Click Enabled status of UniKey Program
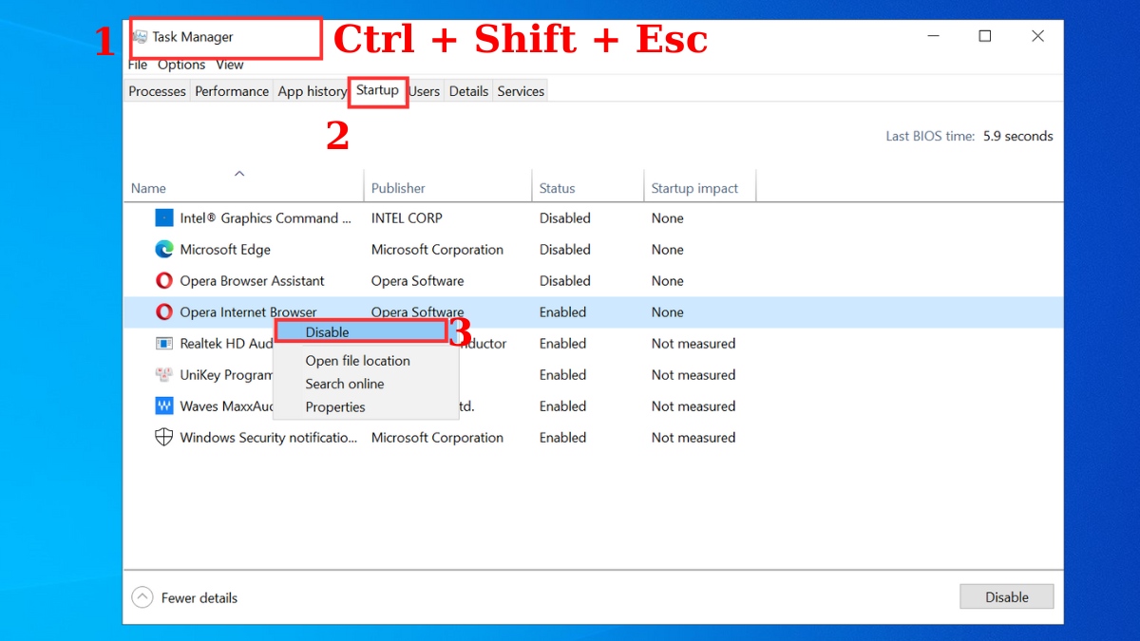Screen dimensions: 1140x641 562,374
